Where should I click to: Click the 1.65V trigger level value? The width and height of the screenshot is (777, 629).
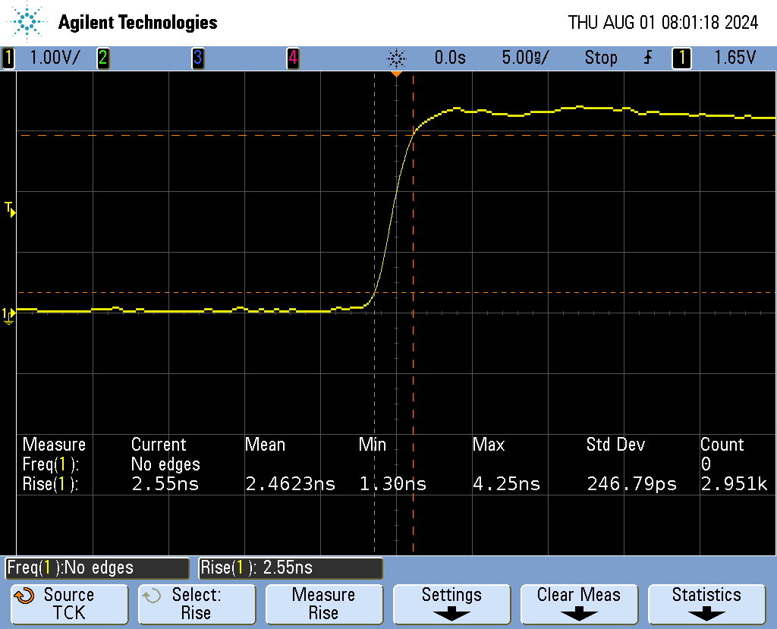coord(735,58)
